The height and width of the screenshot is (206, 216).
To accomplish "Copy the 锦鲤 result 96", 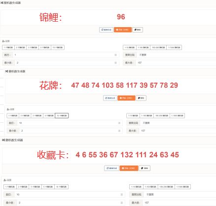I will (x=138, y=30).
